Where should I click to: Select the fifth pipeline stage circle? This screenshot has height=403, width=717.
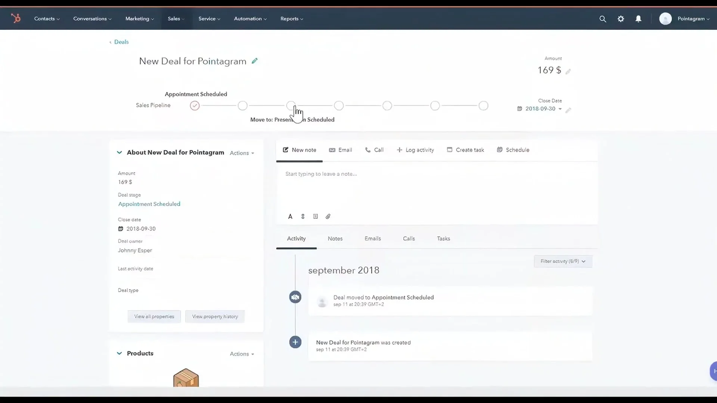coord(387,106)
